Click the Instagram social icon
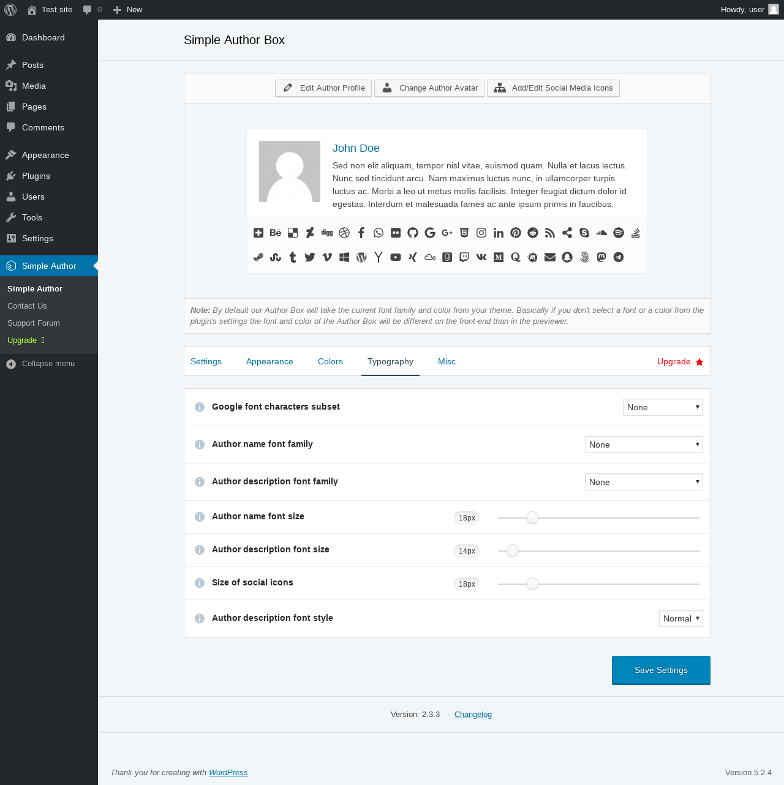 pos(481,233)
